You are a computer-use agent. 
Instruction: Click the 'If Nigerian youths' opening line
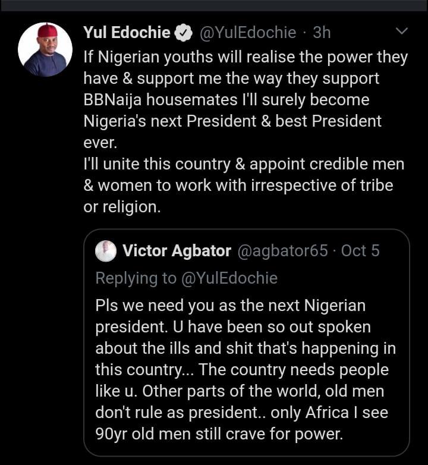click(x=246, y=57)
